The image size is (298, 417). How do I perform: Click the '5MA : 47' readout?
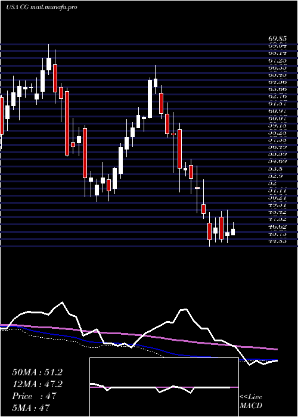click(31, 407)
